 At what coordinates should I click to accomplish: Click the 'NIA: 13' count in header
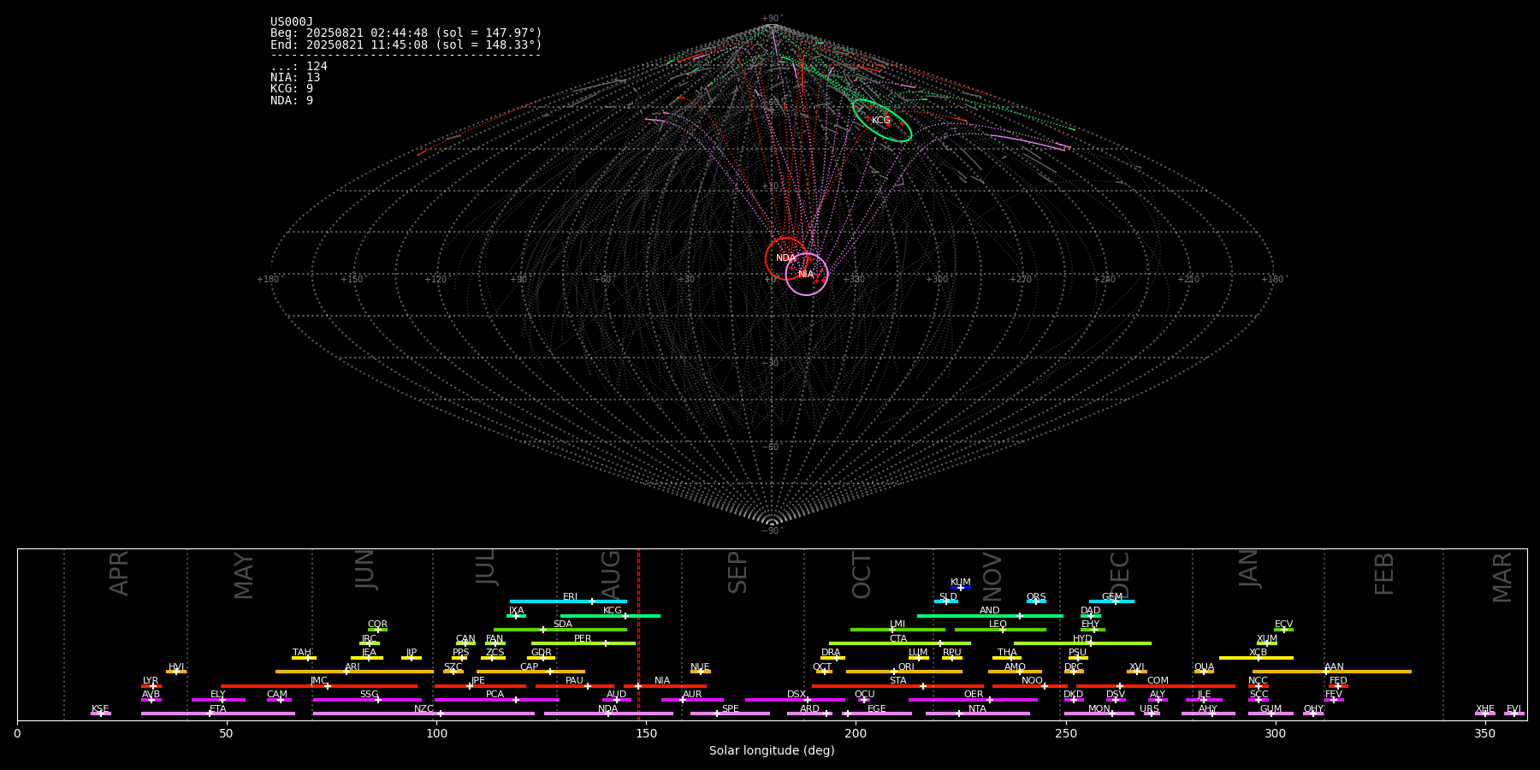tap(295, 78)
